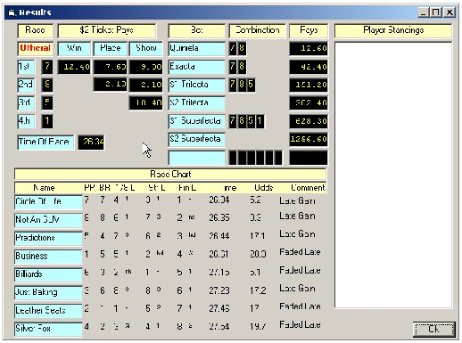
Task: Click the Name column header in Race Chart
Action: click(44, 188)
